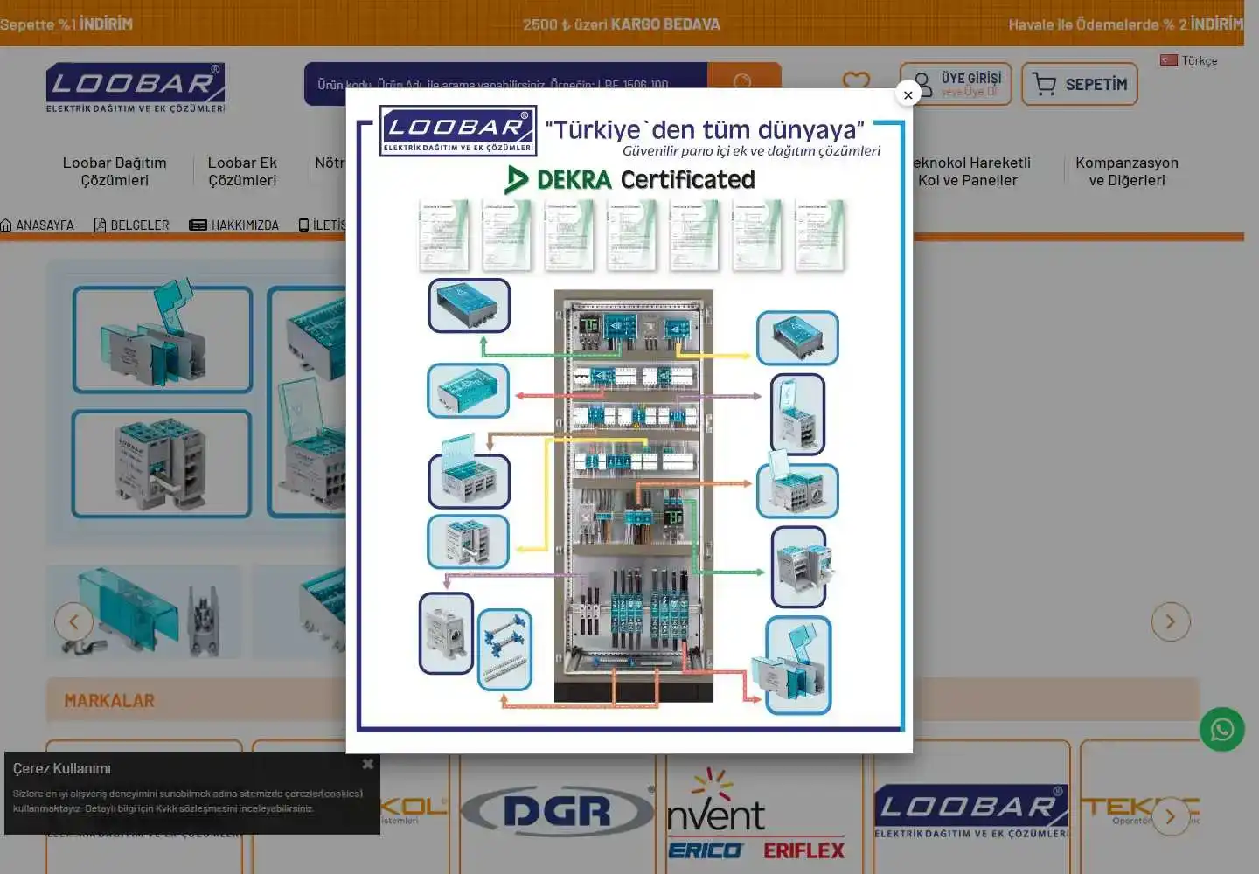The image size is (1259, 874).
Task: Click the search magnifier button
Action: [x=743, y=83]
